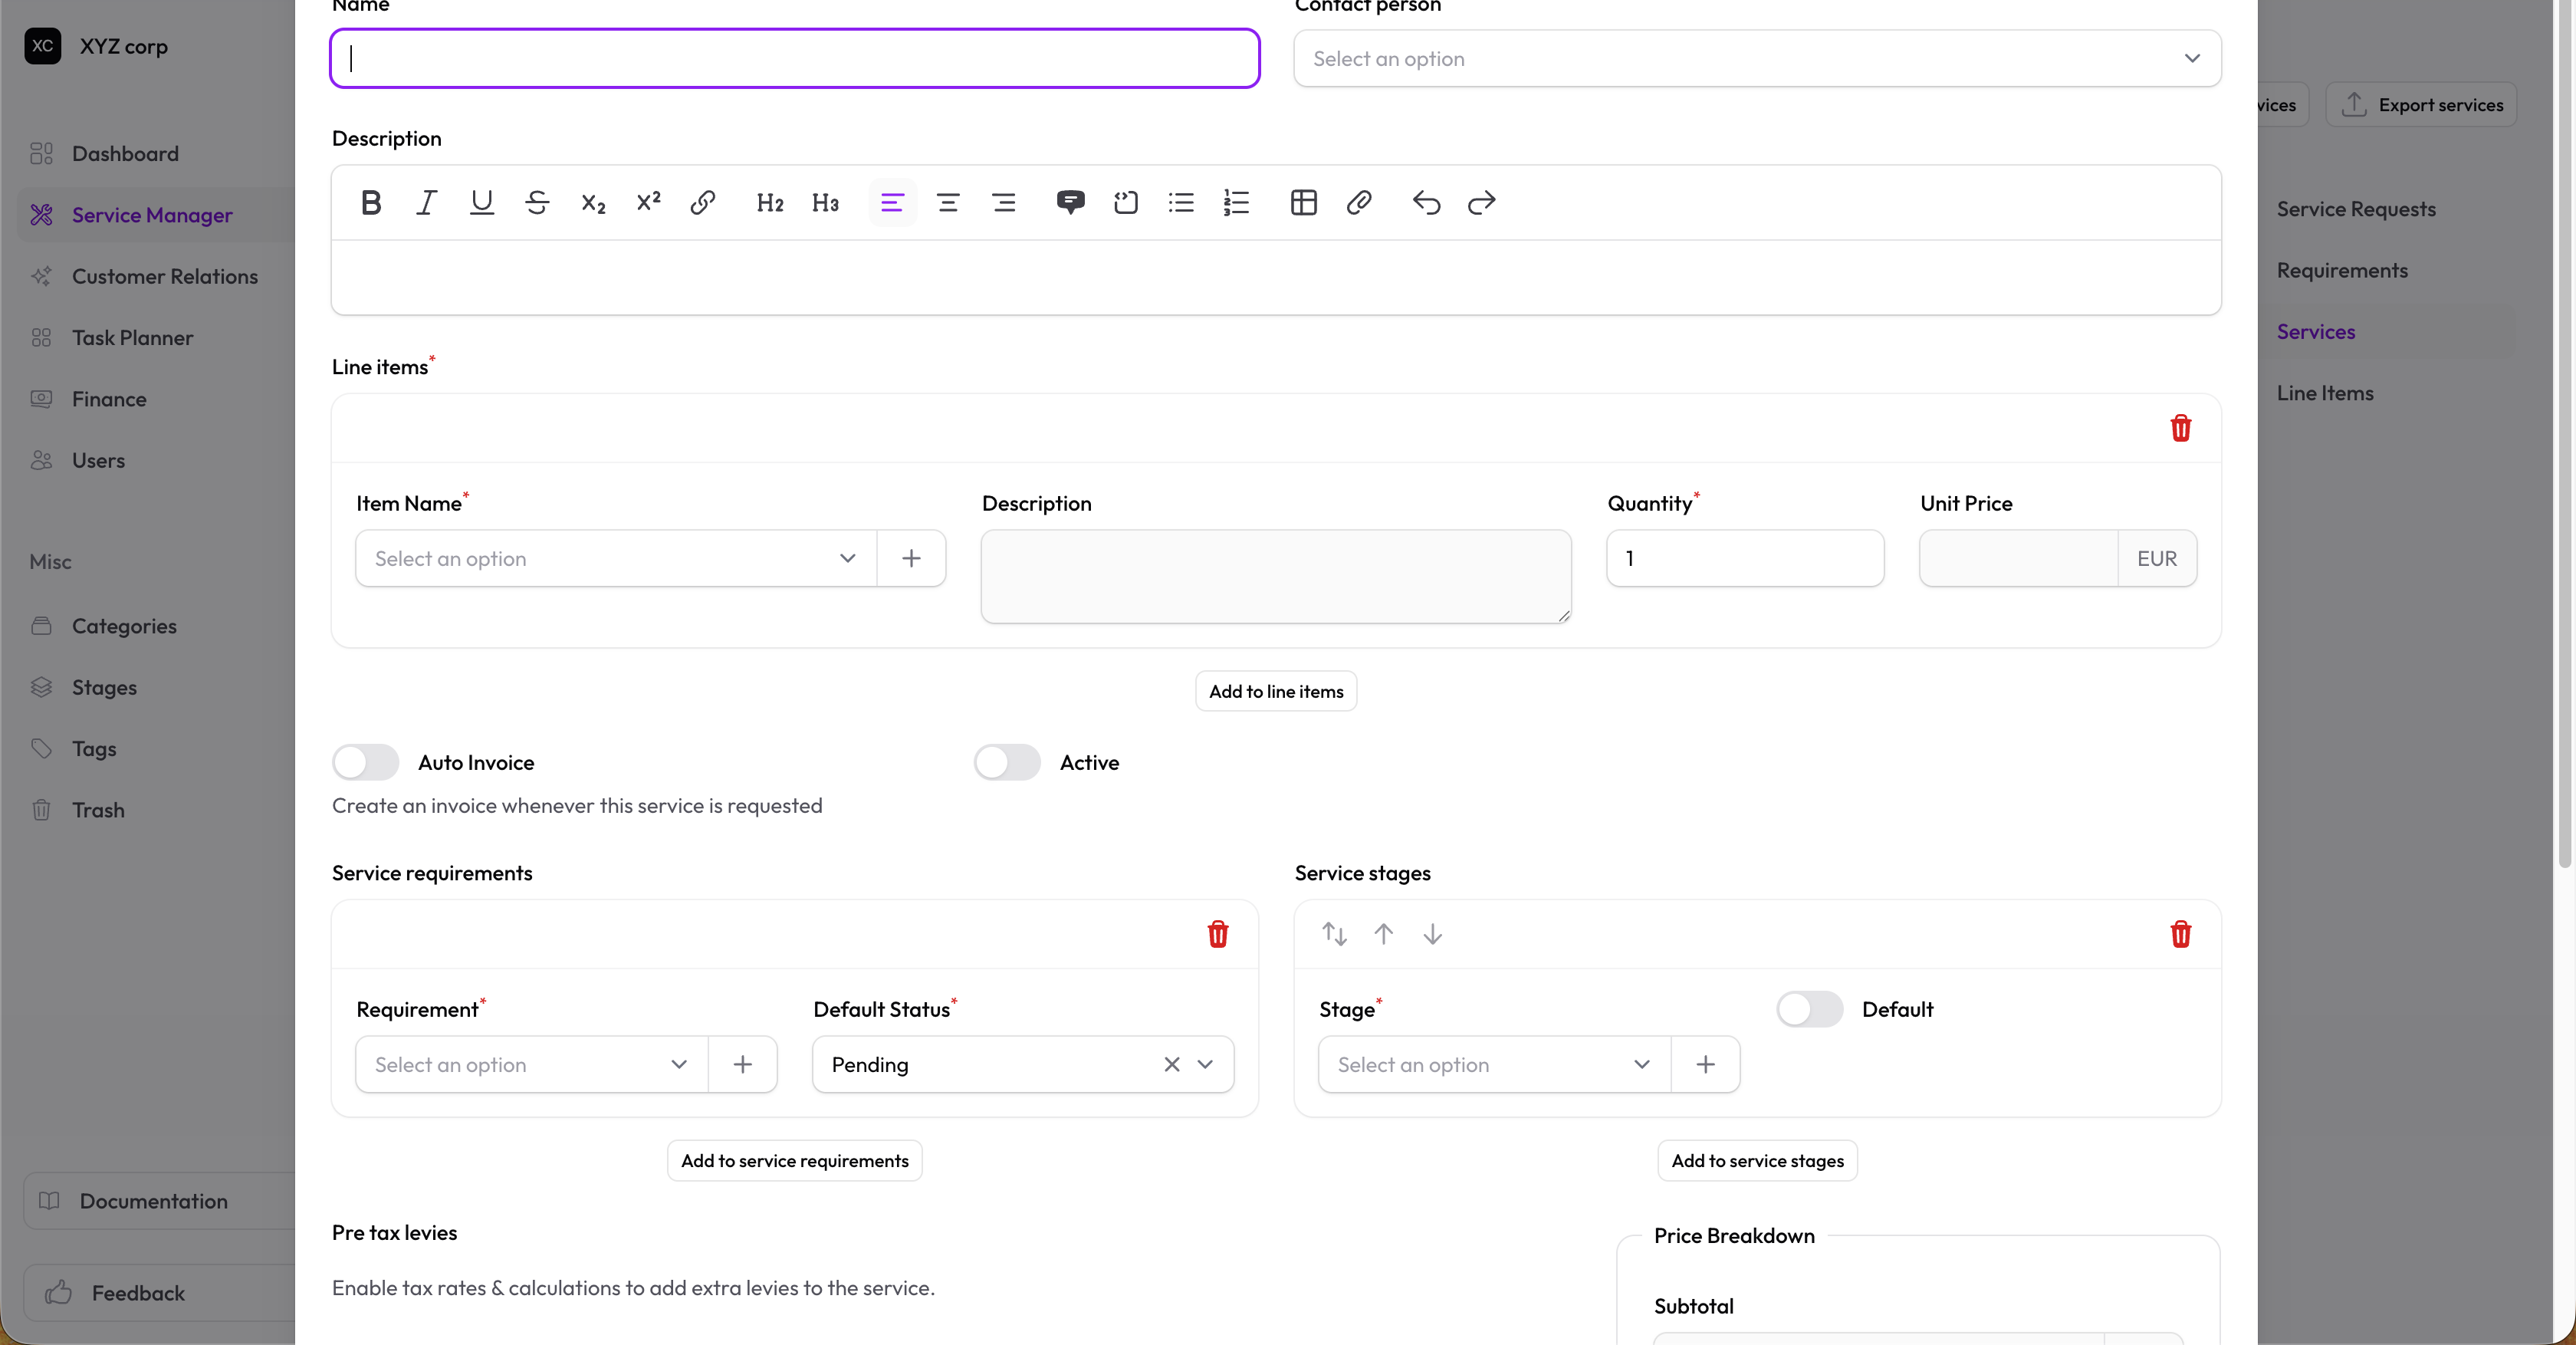The width and height of the screenshot is (2576, 1345).
Task: Switch to Line Items tab
Action: (x=2325, y=393)
